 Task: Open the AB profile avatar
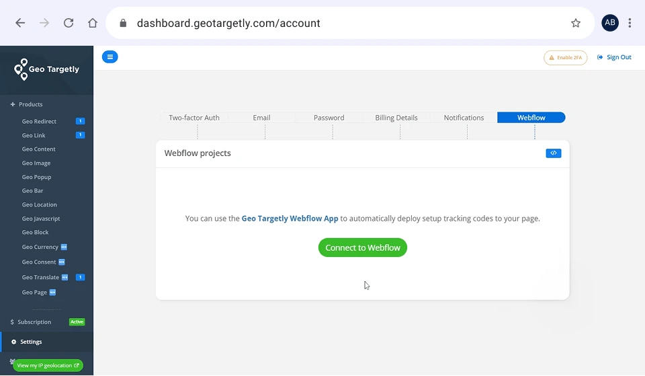click(610, 23)
